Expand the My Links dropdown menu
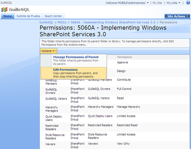191x149 pixels. [x=173, y=3]
